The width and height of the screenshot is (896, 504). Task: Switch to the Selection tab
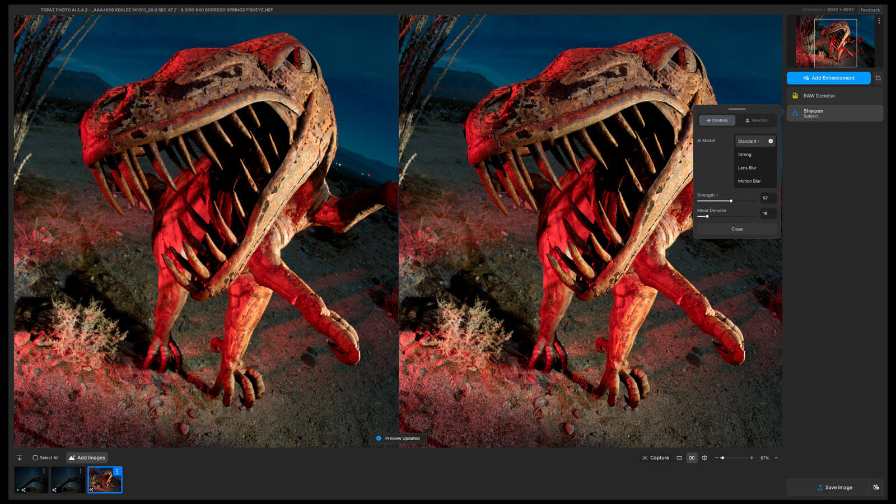[x=757, y=120]
